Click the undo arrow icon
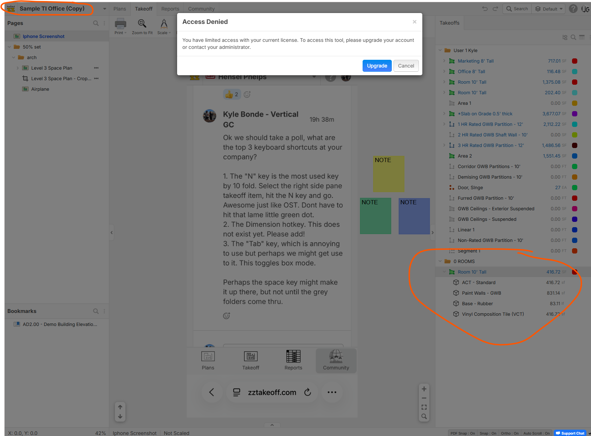591x436 pixels. coord(485,9)
